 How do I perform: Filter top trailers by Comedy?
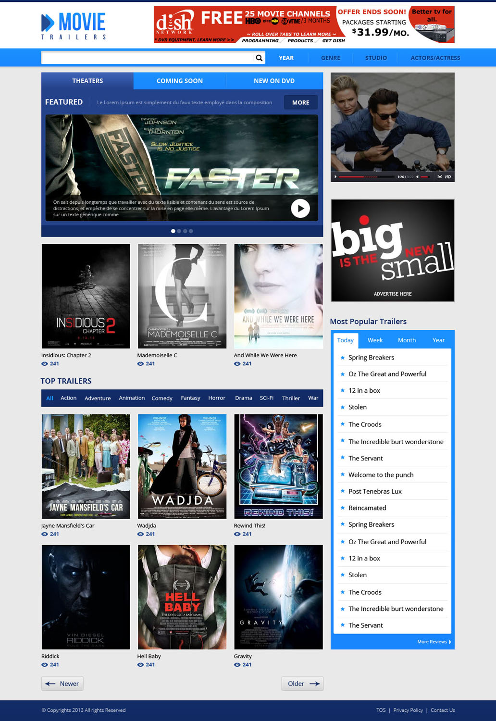click(162, 398)
